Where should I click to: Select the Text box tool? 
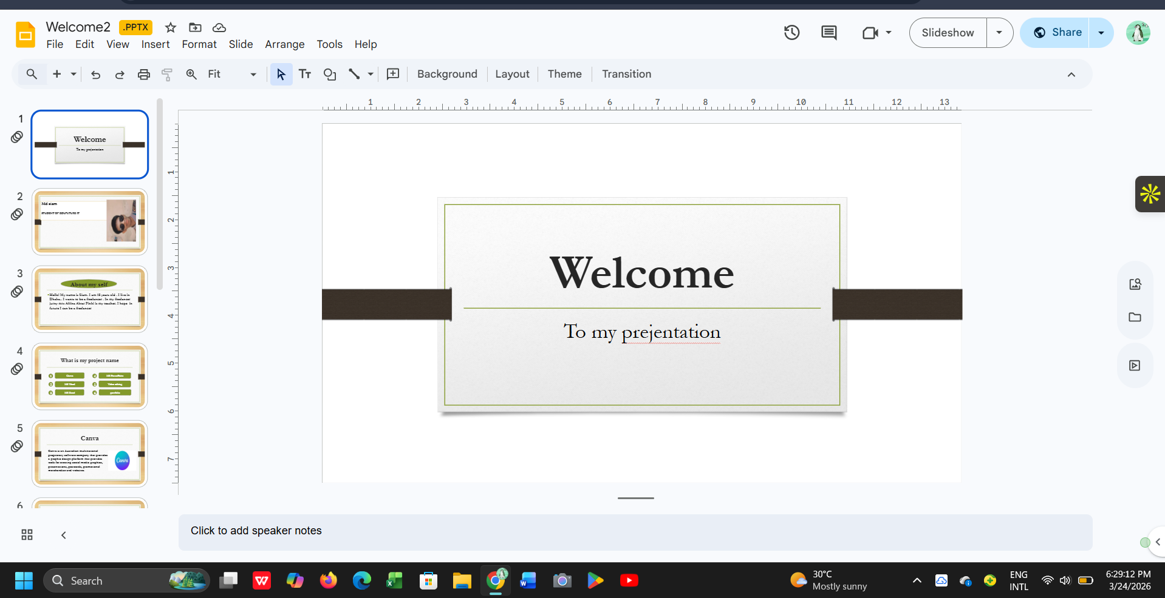(x=305, y=74)
